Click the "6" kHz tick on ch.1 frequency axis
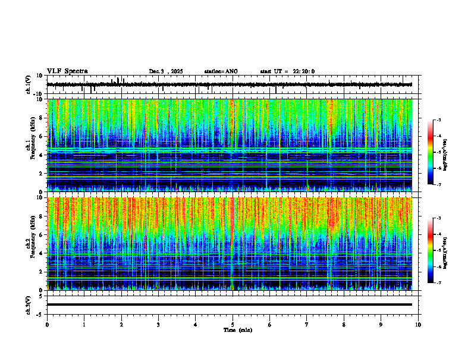Screen dimensions: 471x364 [42, 136]
